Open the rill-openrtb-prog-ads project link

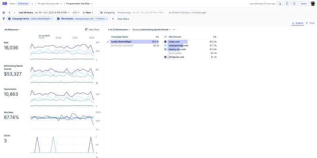[x=48, y=4]
